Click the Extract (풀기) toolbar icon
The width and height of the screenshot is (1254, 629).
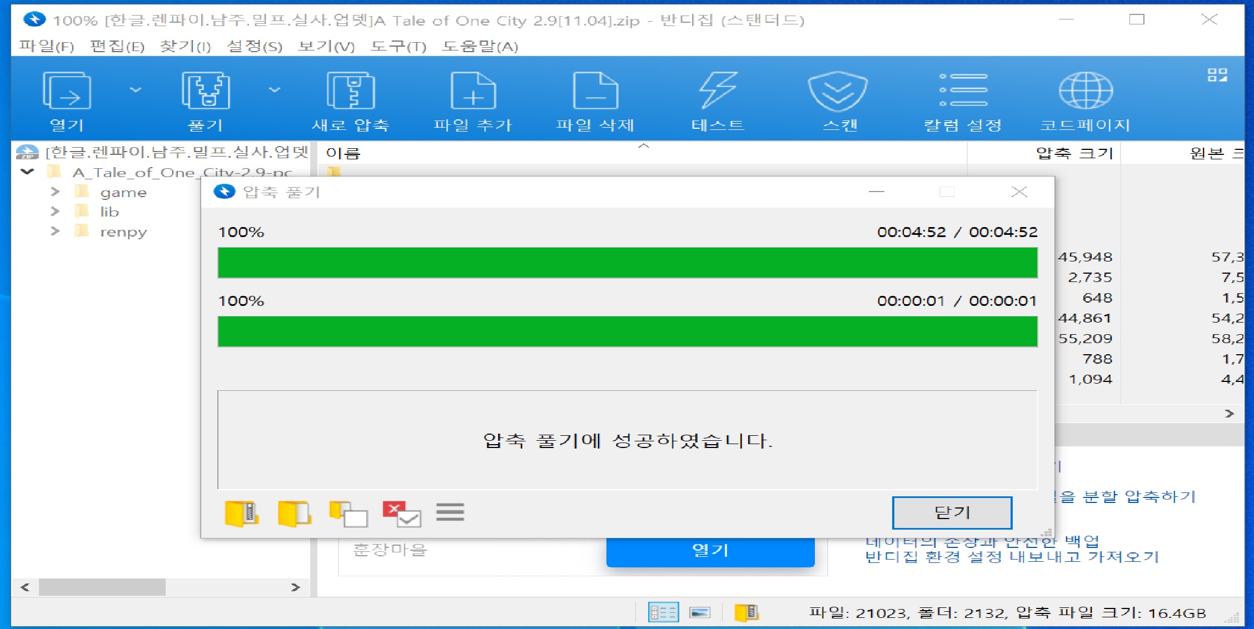(x=205, y=92)
